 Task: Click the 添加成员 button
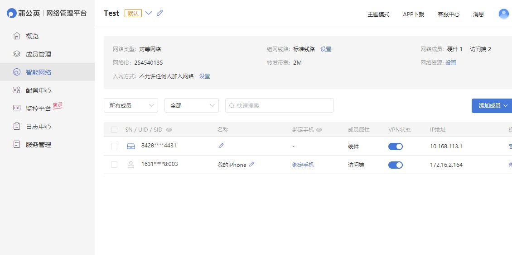click(492, 106)
